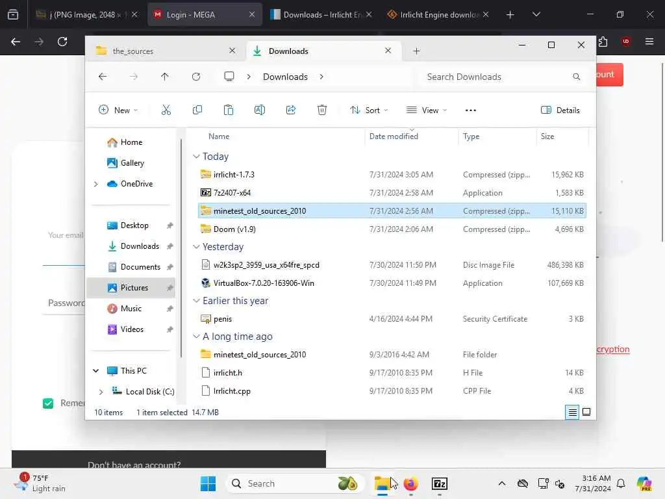Image resolution: width=665 pixels, height=499 pixels.
Task: Close the the_sources Explorer tab
Action: [x=232, y=51]
